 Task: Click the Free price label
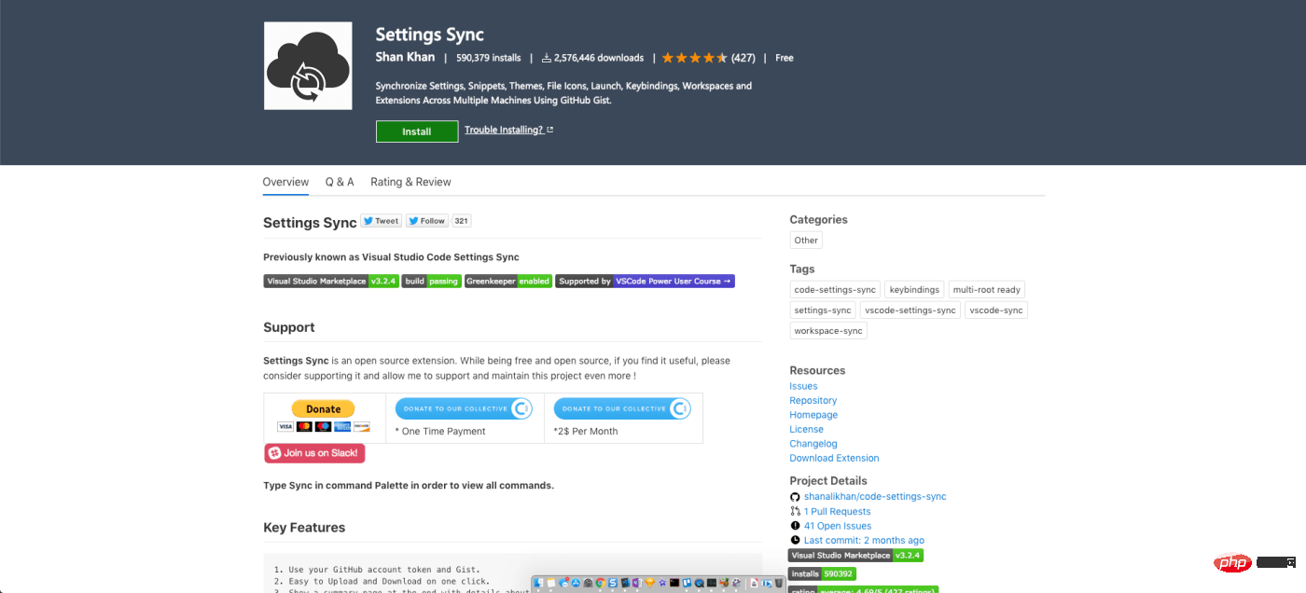785,58
